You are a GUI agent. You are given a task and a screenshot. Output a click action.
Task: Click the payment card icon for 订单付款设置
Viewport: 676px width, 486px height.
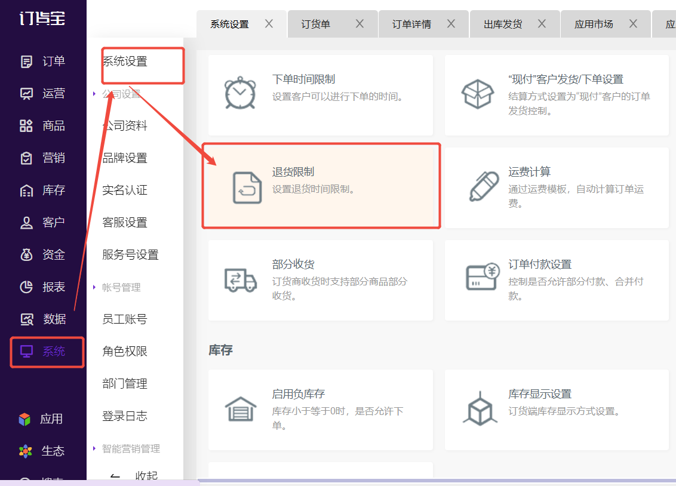pos(483,277)
